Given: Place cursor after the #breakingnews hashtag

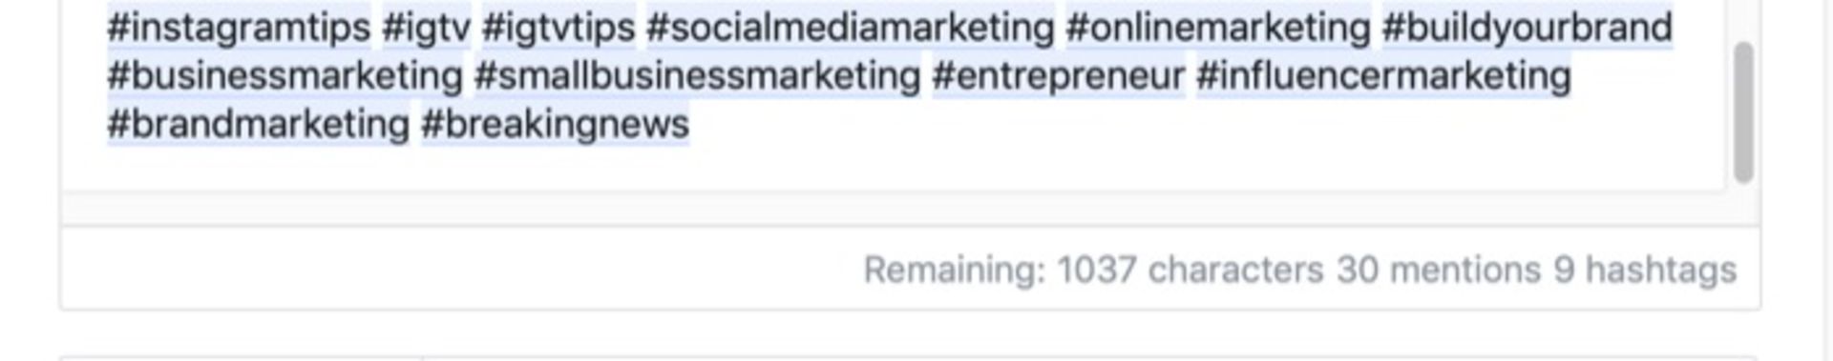Looking at the screenshot, I should pyautogui.click(x=691, y=125).
